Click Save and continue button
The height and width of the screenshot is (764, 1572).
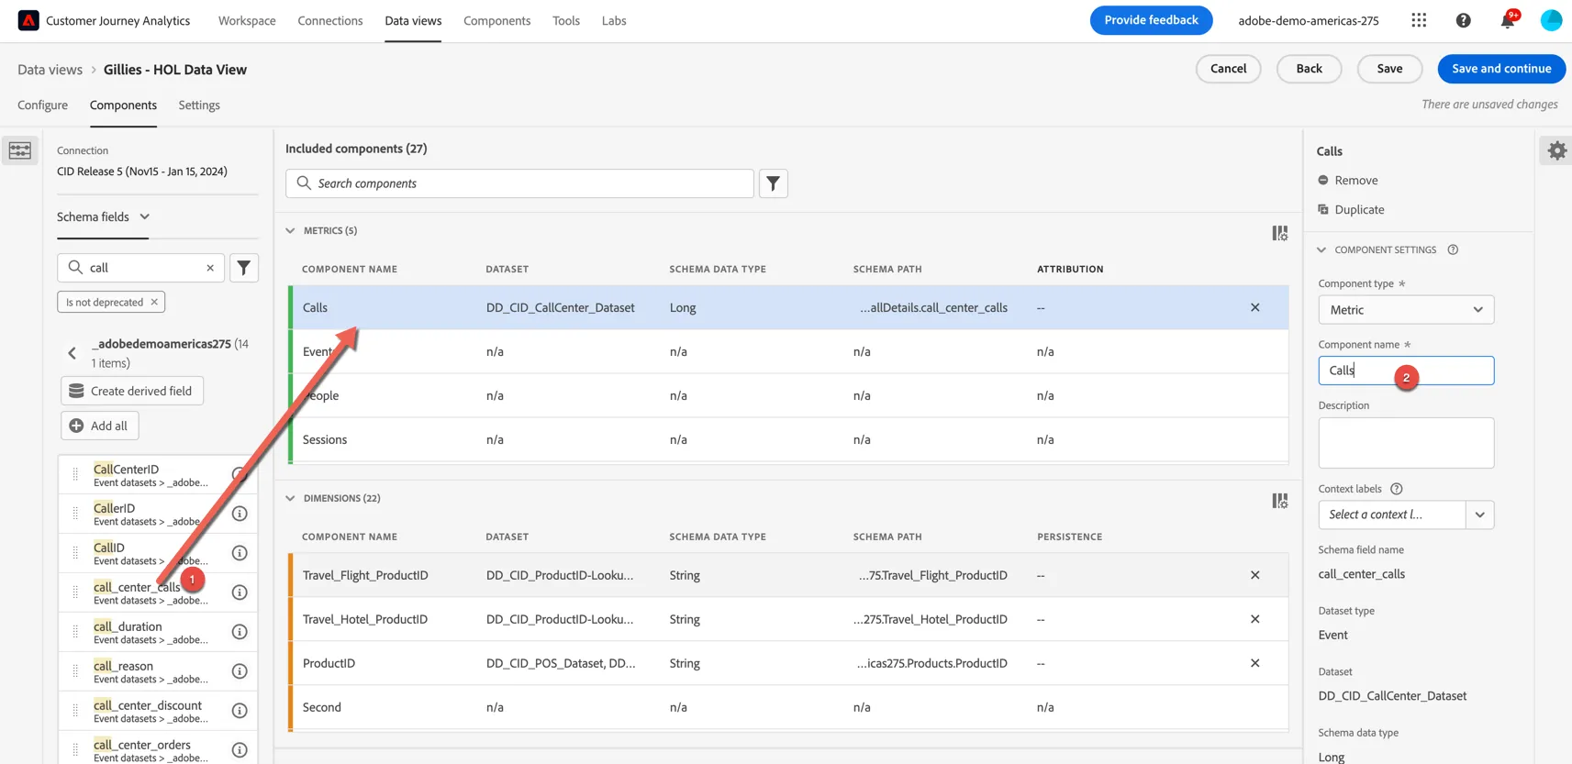pyautogui.click(x=1501, y=69)
